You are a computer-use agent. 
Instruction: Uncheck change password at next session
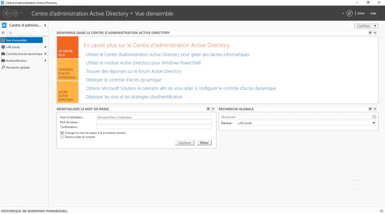point(62,133)
